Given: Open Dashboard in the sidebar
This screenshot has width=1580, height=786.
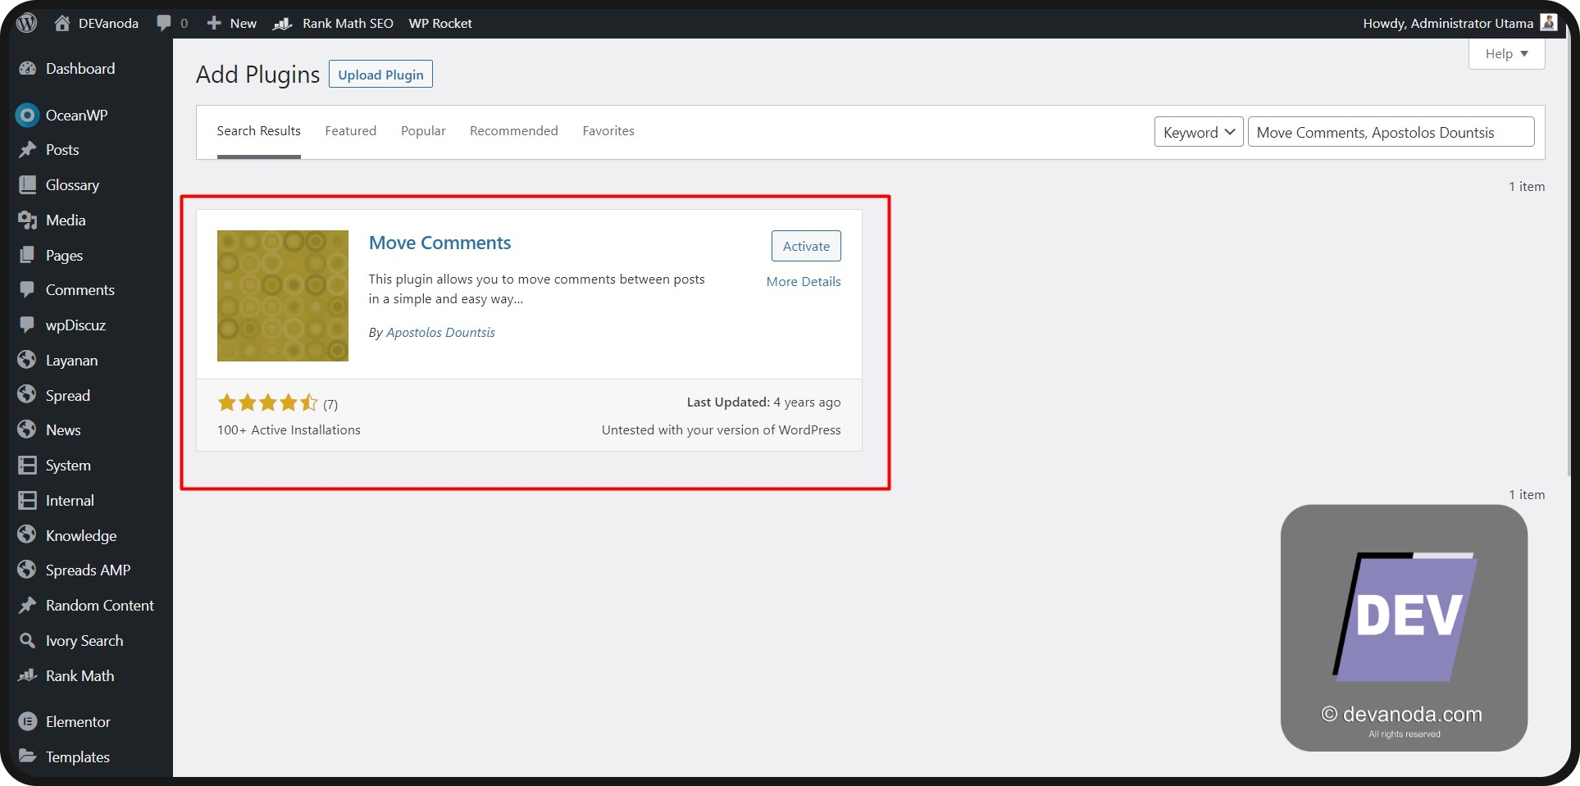Looking at the screenshot, I should pos(80,69).
